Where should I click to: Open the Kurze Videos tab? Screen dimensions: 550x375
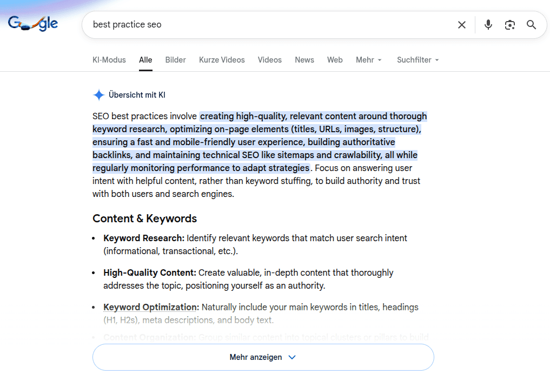(x=222, y=60)
